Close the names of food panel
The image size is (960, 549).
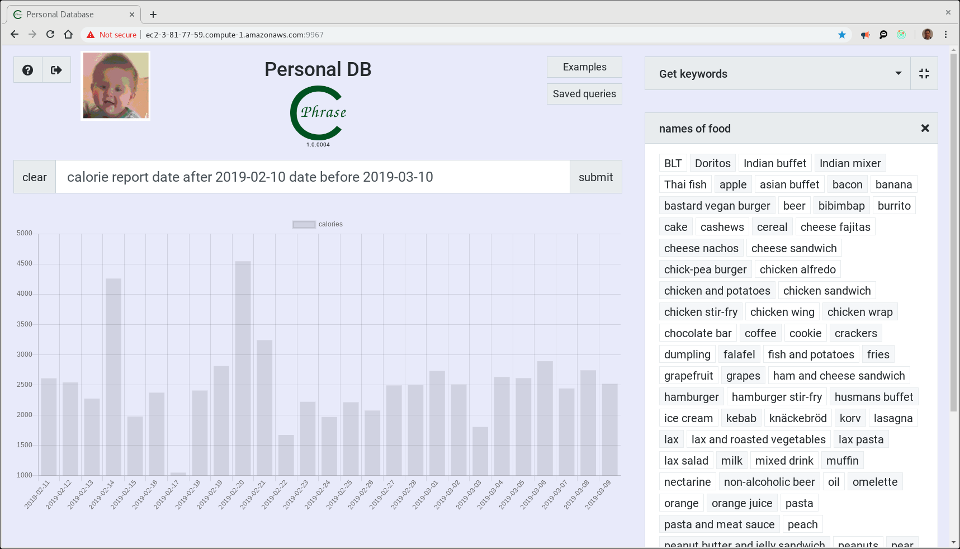pos(925,129)
